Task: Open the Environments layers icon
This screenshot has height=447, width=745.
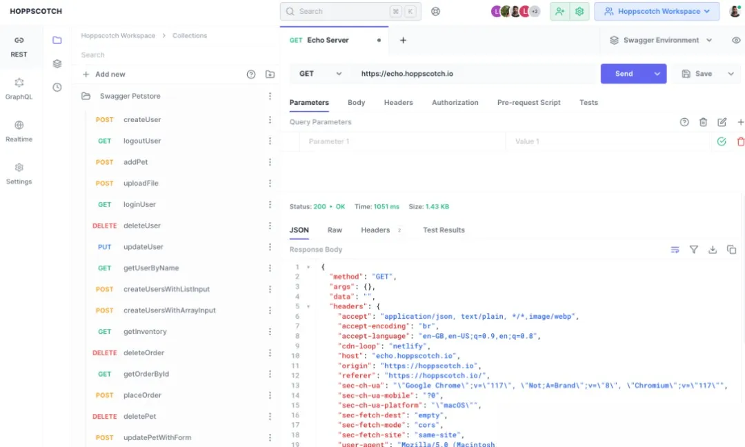Action: [x=57, y=63]
